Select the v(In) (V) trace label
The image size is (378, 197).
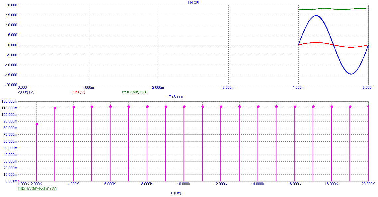point(78,92)
